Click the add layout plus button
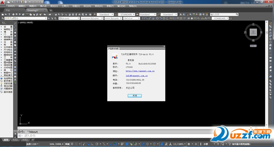The height and width of the screenshot is (147, 274). [33, 140]
